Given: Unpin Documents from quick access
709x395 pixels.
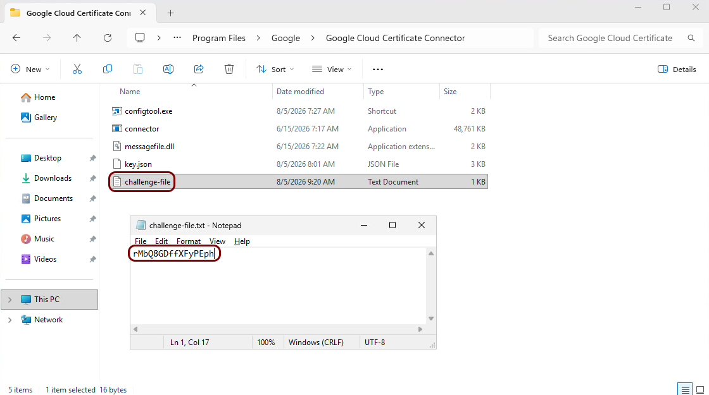Looking at the screenshot, I should click(x=92, y=198).
